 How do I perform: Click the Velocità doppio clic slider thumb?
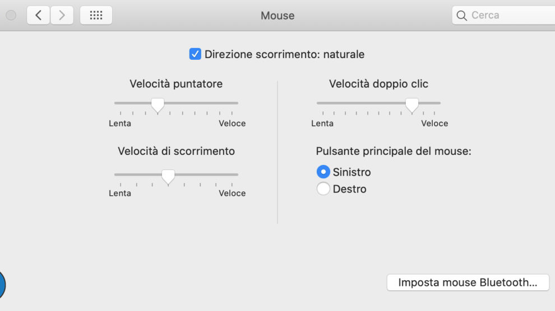pyautogui.click(x=412, y=105)
